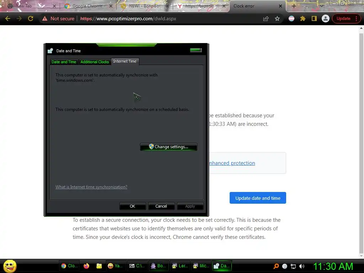The image size is (364, 273).
Task: Bookmark this page with the star icon
Action: (x=277, y=18)
